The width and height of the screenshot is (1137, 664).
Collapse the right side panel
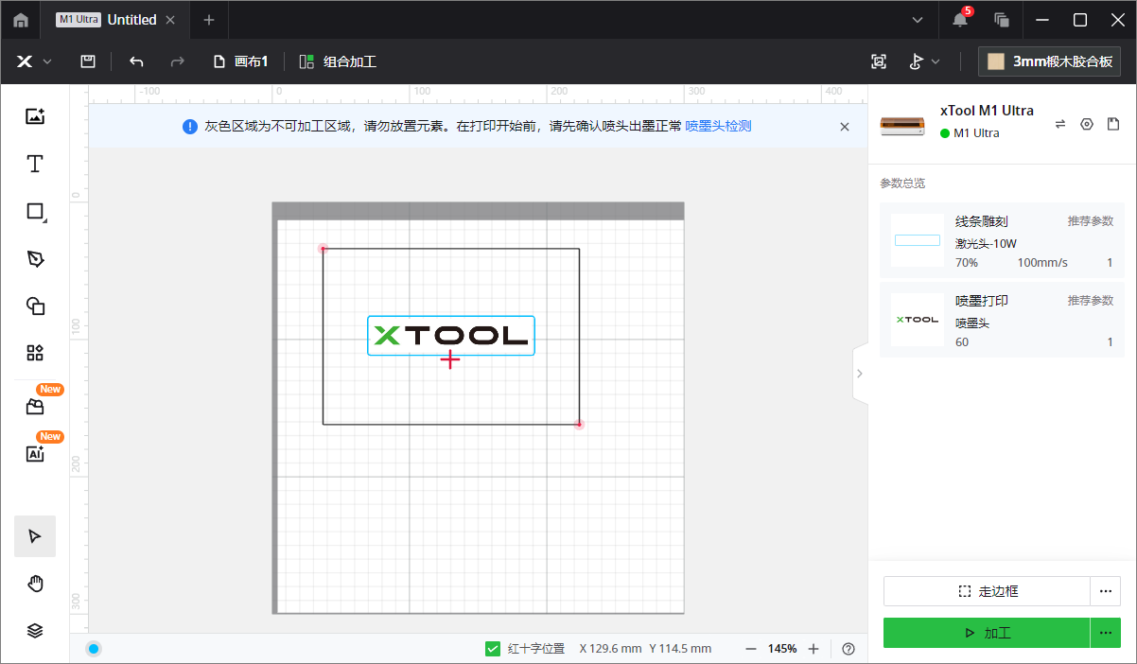(860, 374)
